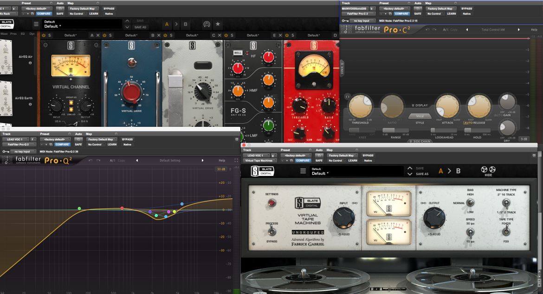Click COMPARE in the Pro-Q 2 header
543x294 pixels.
click(62, 144)
